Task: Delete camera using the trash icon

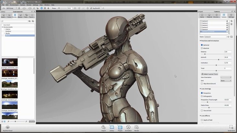Action: [231, 24]
